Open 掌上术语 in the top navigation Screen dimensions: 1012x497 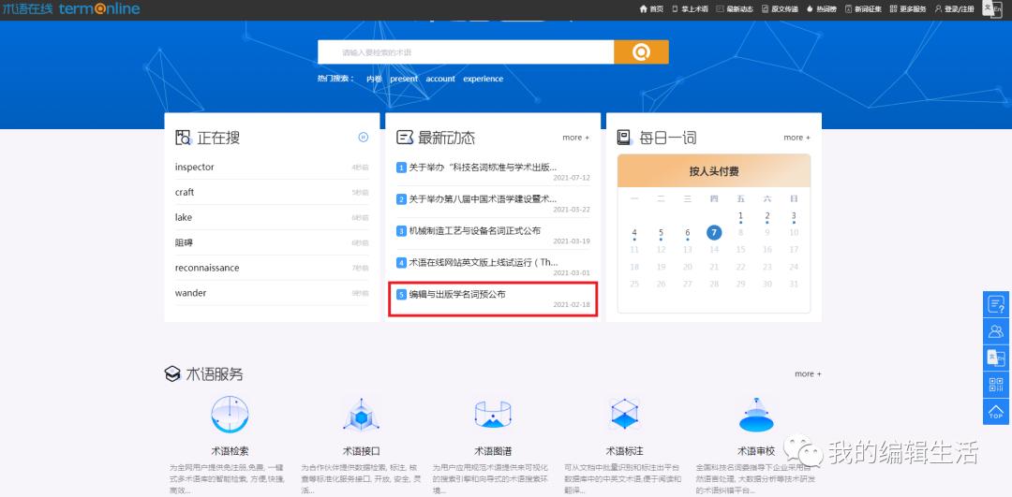pos(690,9)
